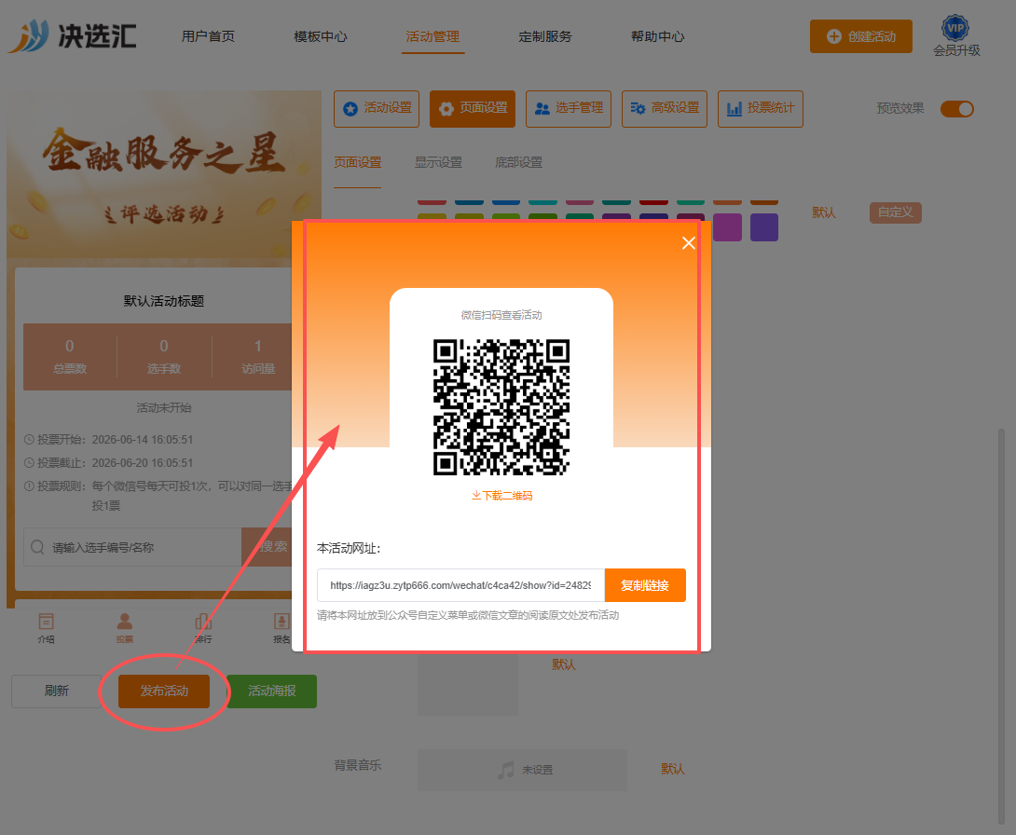The width and height of the screenshot is (1016, 835).
Task: Download the QR code via 下载二维码
Action: 501,496
